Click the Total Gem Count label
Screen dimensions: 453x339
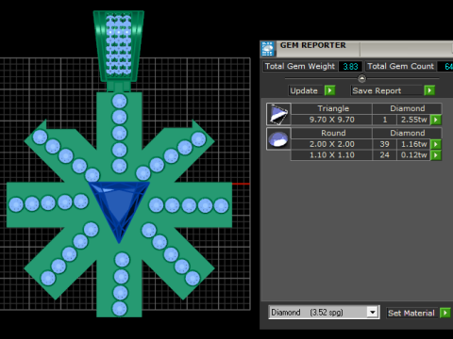(x=400, y=66)
